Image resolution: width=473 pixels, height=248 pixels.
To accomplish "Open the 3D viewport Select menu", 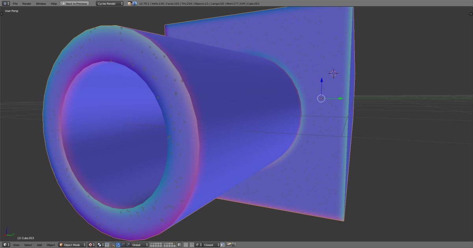I will (x=28, y=245).
